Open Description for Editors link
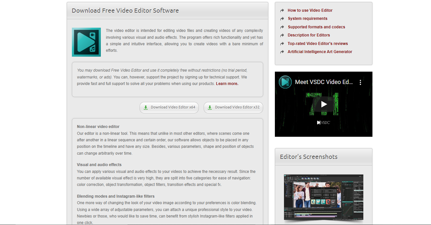 tap(309, 35)
